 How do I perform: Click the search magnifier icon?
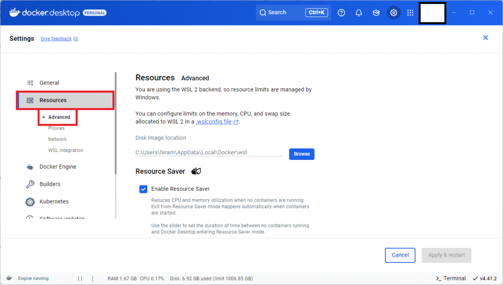(263, 12)
